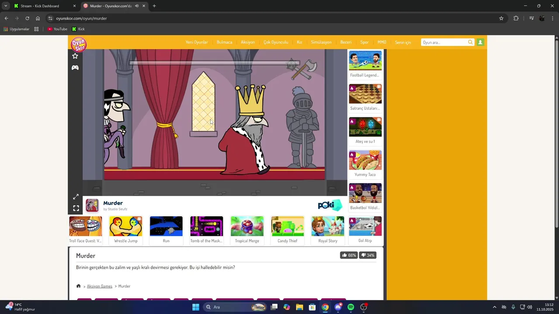Click the expand arrows icon below game

[x=76, y=197]
